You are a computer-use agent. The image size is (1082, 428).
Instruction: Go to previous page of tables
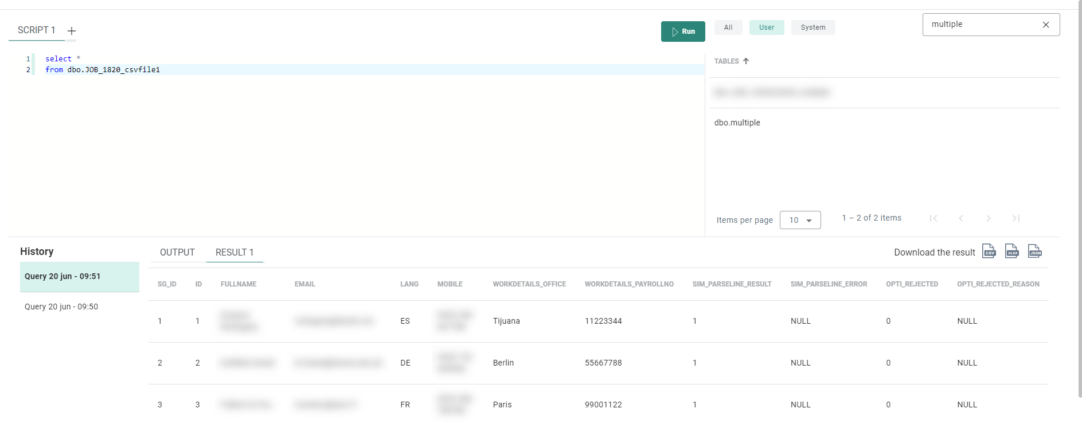[x=961, y=218]
